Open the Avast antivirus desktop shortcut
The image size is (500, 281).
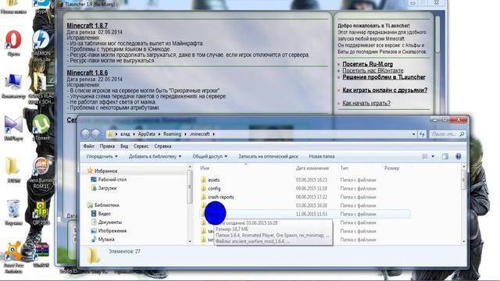[13, 251]
